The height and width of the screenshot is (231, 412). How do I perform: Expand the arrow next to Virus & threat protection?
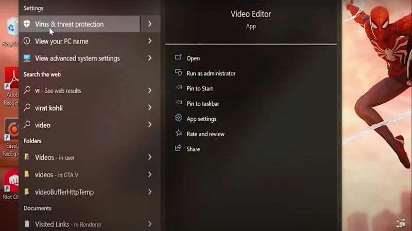(150, 24)
